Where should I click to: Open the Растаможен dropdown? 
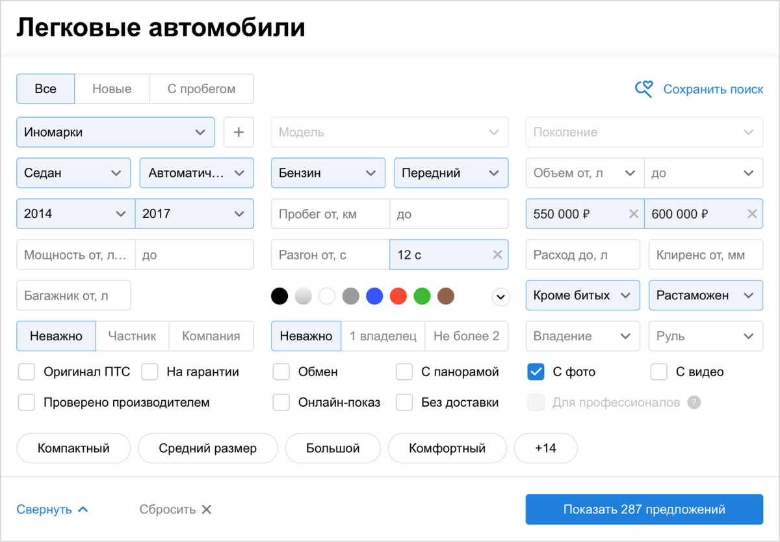coord(706,295)
